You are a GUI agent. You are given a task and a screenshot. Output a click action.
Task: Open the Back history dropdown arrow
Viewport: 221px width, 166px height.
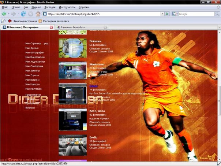[8, 14]
